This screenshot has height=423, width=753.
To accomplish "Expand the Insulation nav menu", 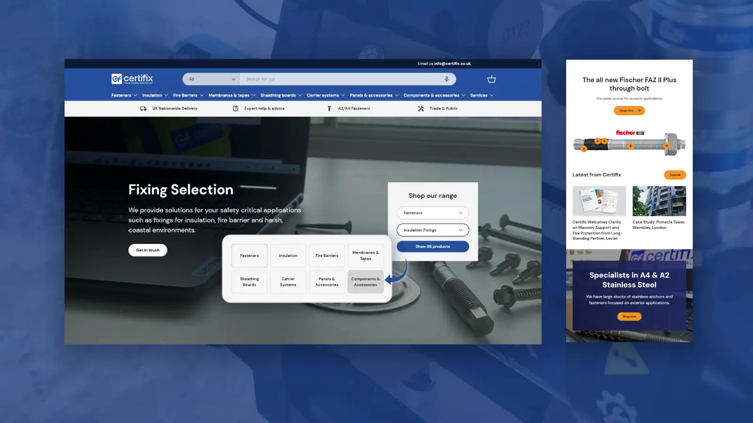I will click(x=155, y=95).
